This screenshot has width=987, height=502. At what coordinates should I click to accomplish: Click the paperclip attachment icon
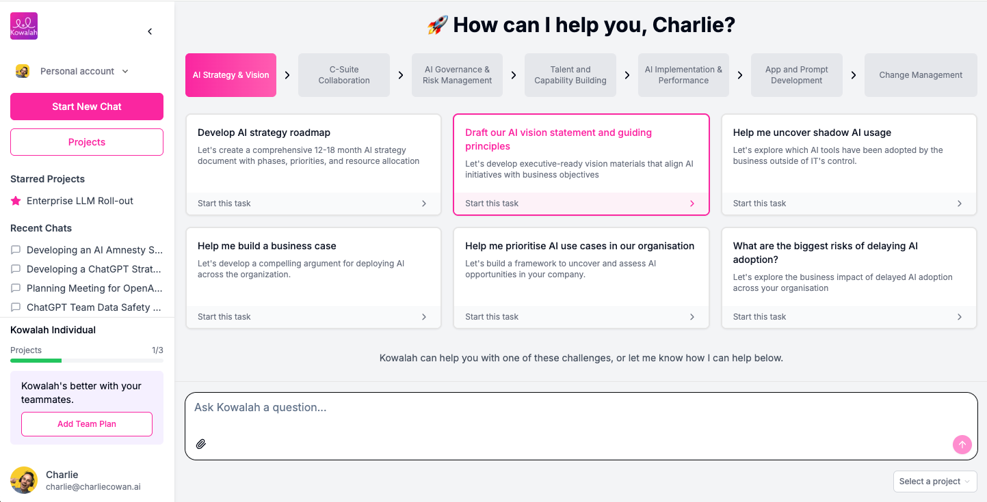(x=201, y=444)
